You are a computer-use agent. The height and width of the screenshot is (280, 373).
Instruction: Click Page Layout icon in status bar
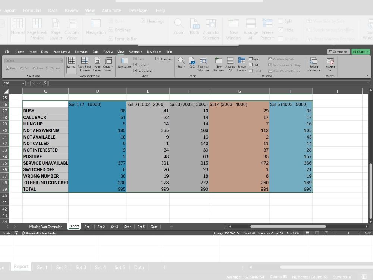[x=317, y=233]
